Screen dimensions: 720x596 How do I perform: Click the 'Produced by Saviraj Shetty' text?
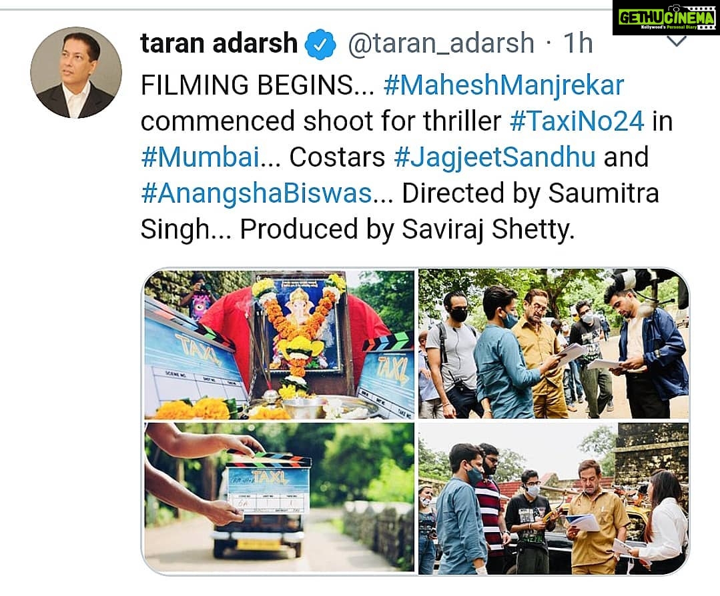[407, 229]
